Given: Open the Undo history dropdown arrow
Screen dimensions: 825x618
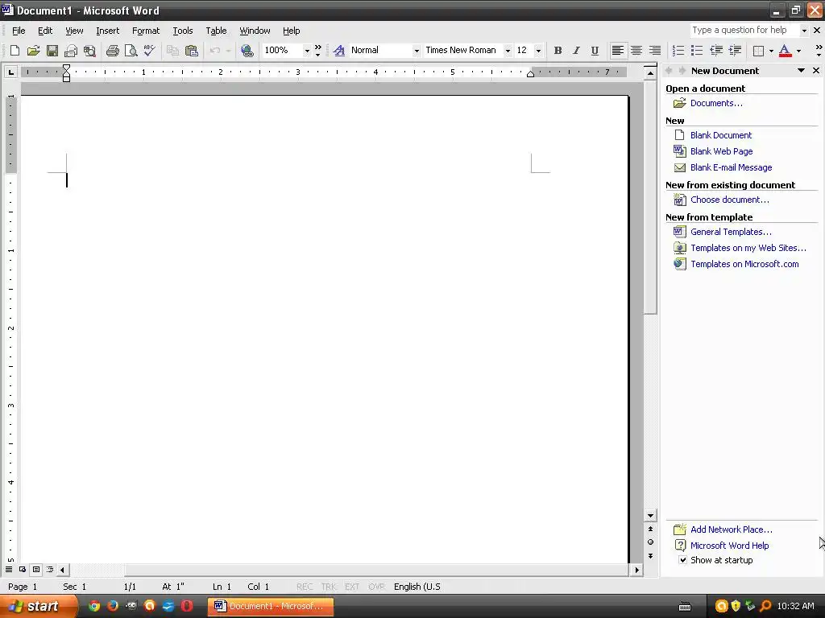Looking at the screenshot, I should (x=228, y=51).
